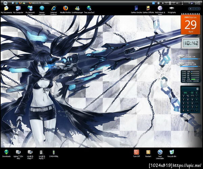Click the Firefox quick launch icon
Viewport: 203px width, 169px height.
pos(20,3)
